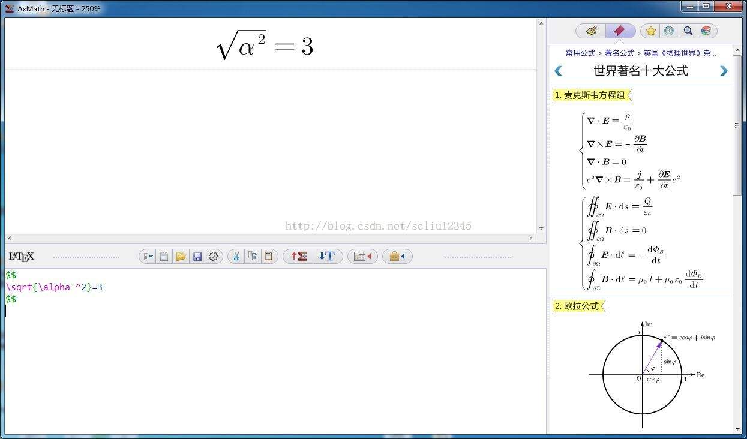This screenshot has width=747, height=439.
Task: Select the red bookmark formula notebook tab
Action: click(x=619, y=31)
